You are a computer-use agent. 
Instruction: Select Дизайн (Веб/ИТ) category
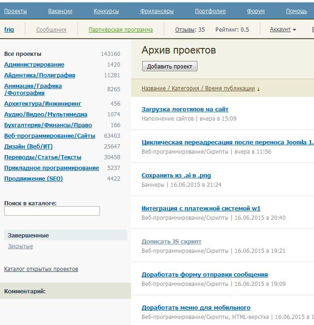(28, 147)
